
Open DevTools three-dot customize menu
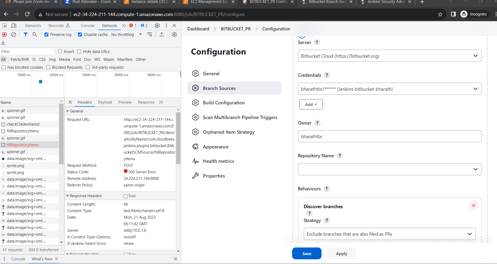click(x=166, y=25)
